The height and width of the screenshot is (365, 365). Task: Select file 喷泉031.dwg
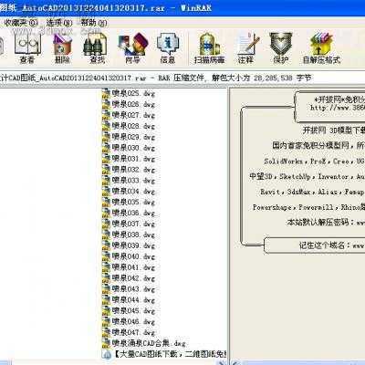click(129, 159)
